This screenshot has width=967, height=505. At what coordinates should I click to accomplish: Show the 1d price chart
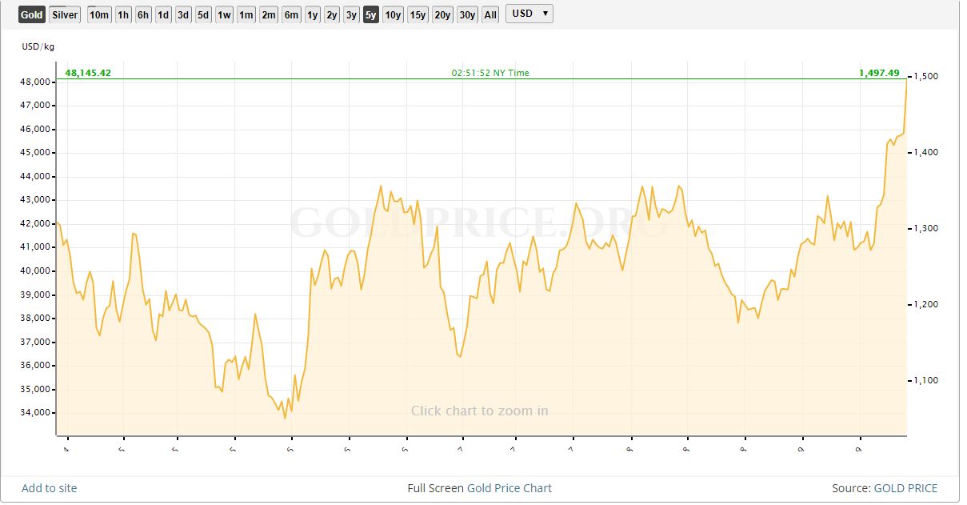click(163, 14)
